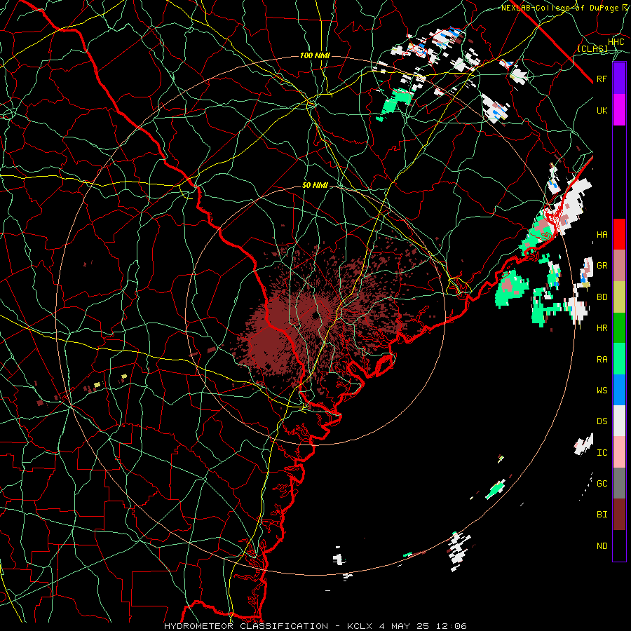This screenshot has height=631, width=631.
Task: Click the GR legend label
Action: point(602,266)
